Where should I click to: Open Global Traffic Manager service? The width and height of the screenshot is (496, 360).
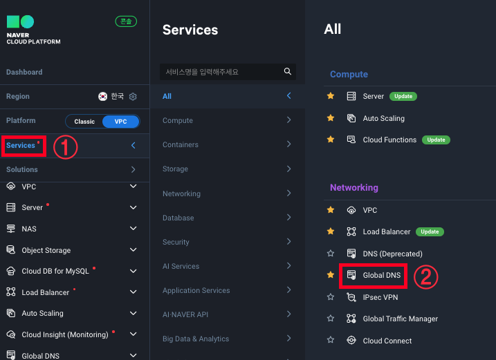[400, 319]
